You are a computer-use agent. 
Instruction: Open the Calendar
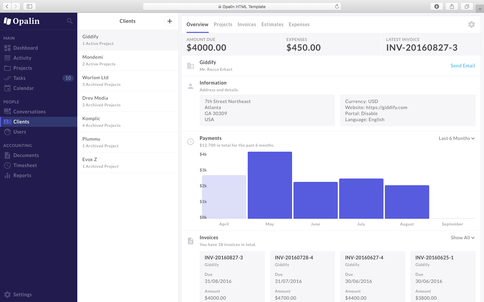click(x=24, y=88)
